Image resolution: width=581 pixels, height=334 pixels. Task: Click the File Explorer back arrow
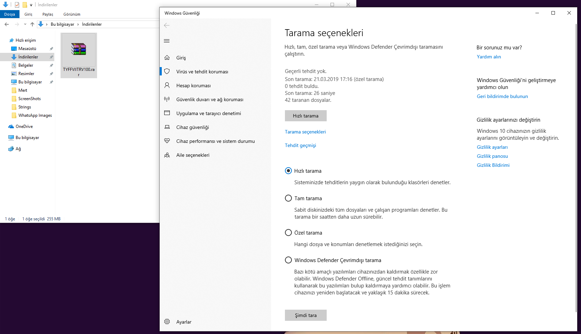pyautogui.click(x=7, y=24)
